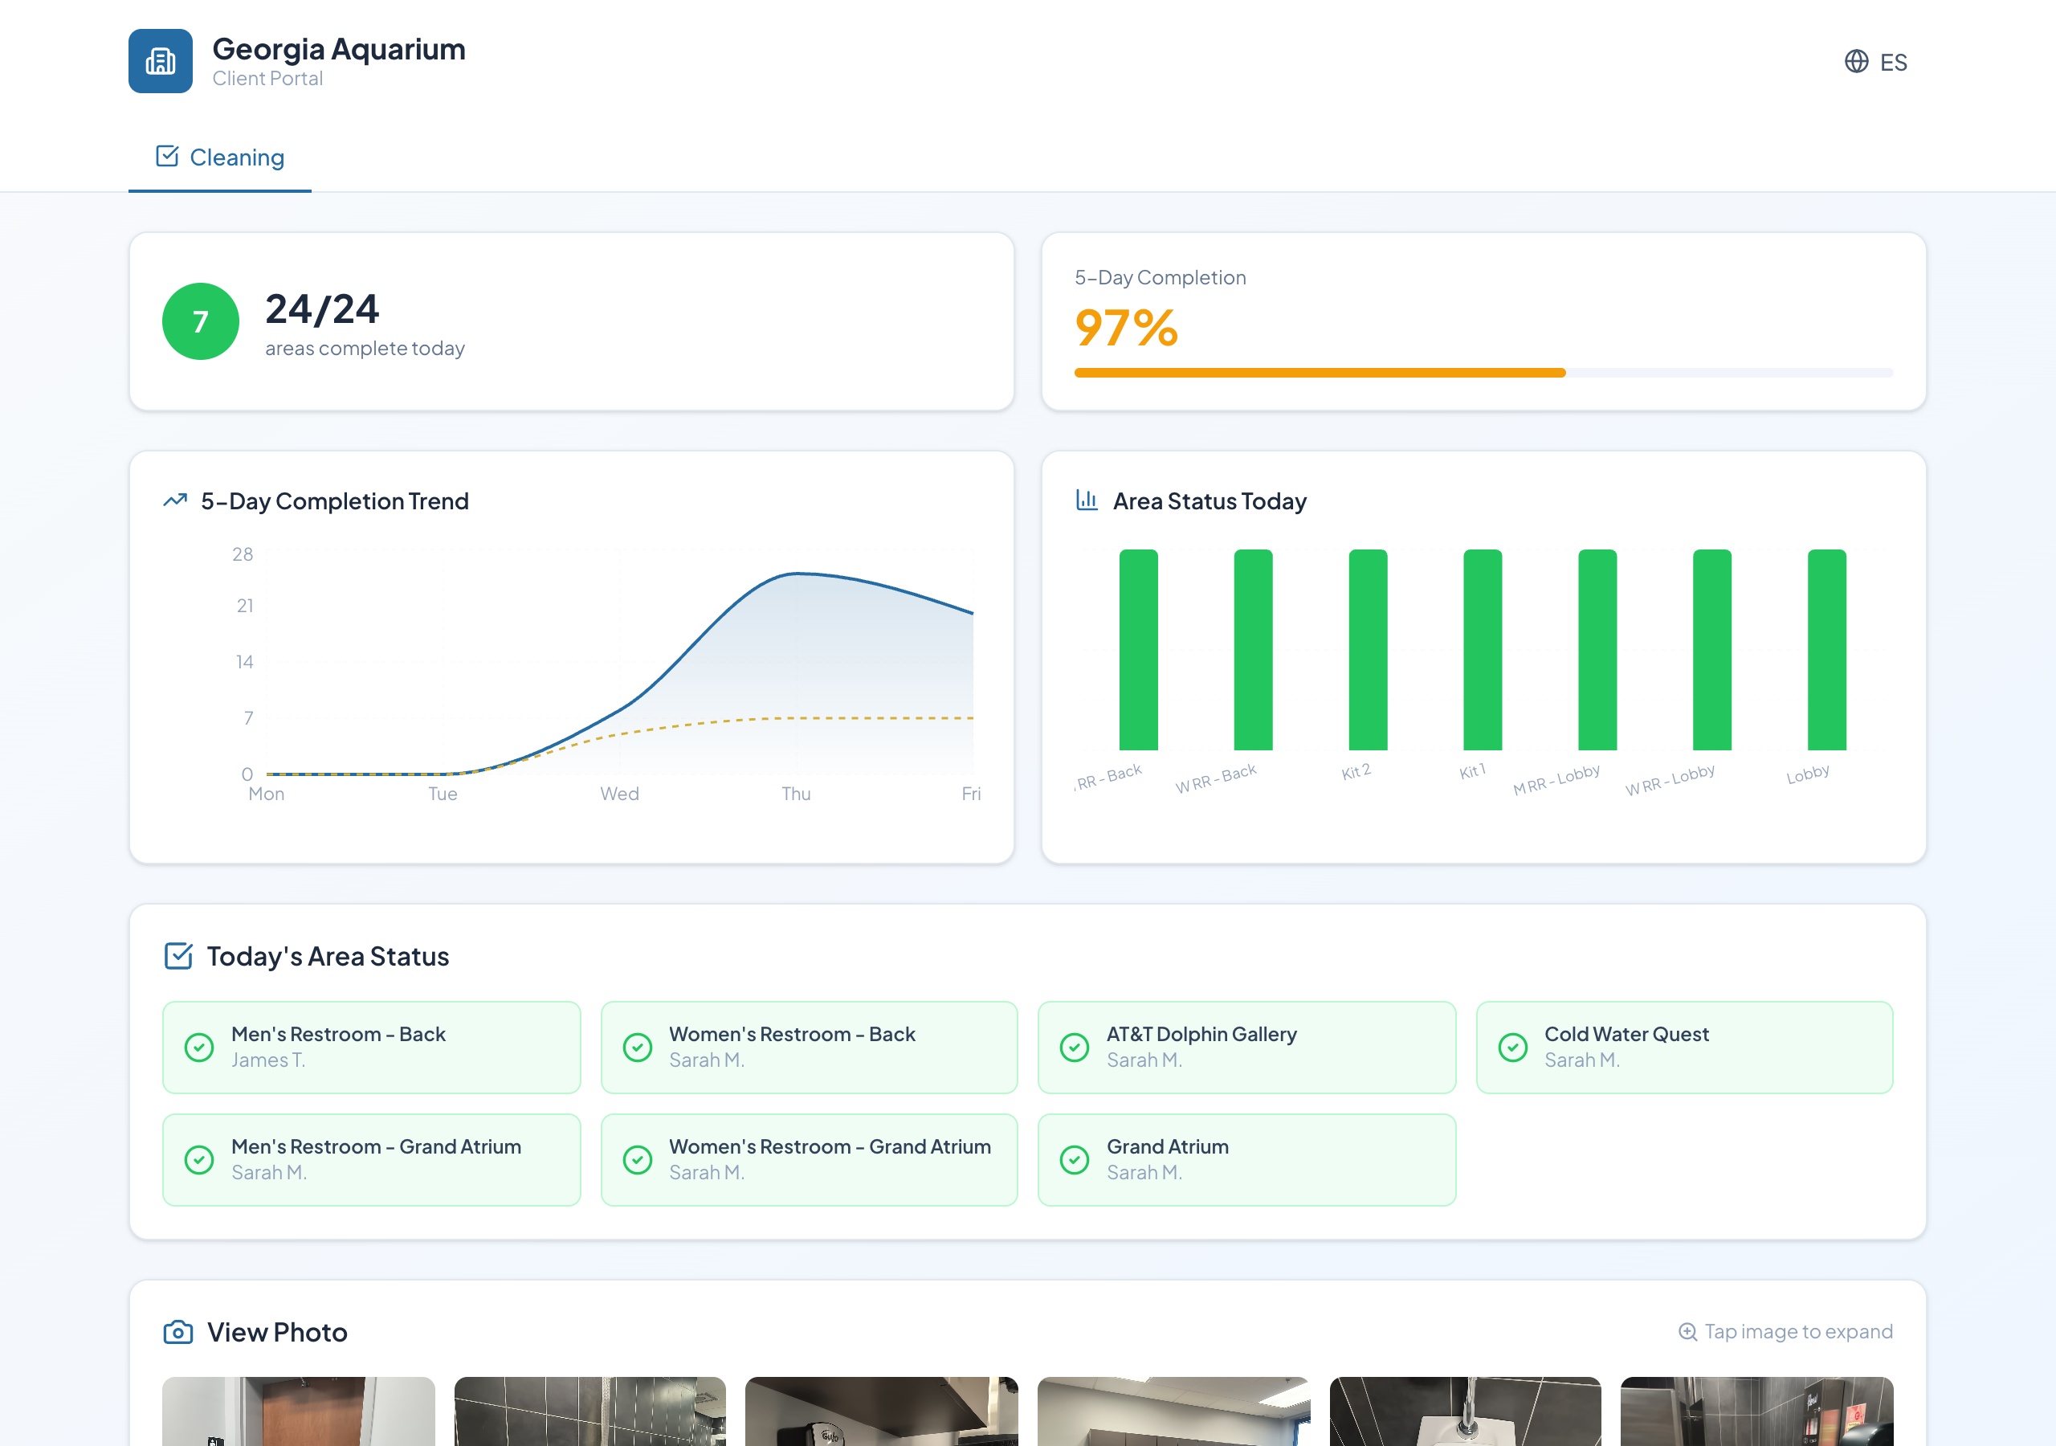Click the Georgia Aquarium building logo icon

161,61
